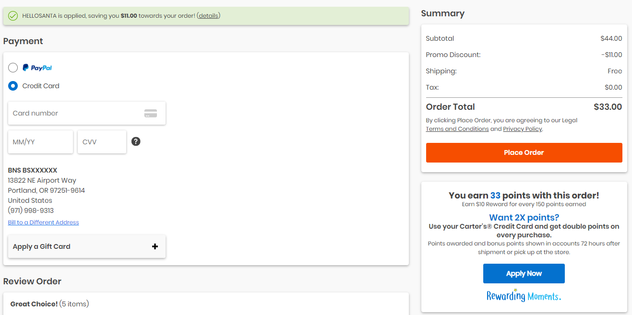Screen dimensions: 632x315
Task: Click the plus icon on Apply a Gift Card
Action: (x=155, y=246)
